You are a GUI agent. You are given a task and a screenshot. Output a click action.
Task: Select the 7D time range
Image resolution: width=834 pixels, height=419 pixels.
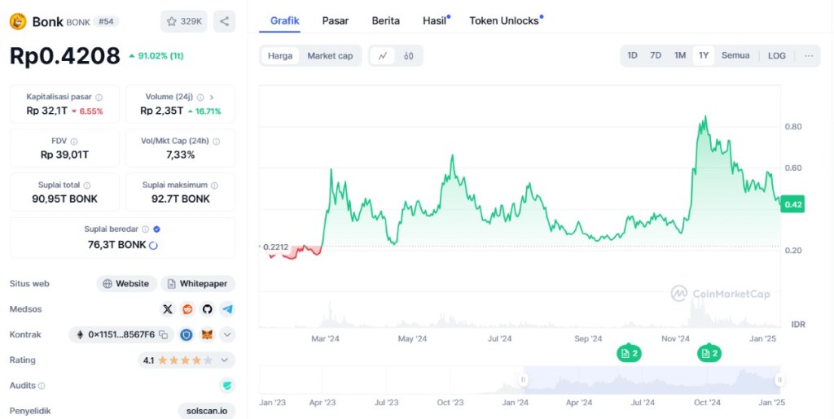(x=656, y=55)
